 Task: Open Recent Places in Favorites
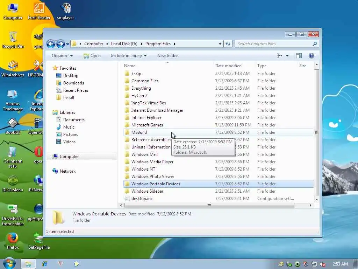coord(76,90)
